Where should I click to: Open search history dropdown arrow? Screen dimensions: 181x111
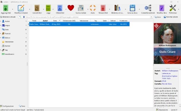tap(151, 17)
